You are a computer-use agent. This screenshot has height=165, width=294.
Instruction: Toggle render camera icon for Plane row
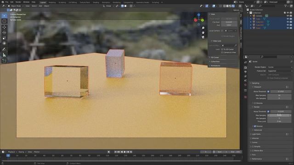point(291,28)
